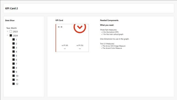
Task: Toggle month 7 checkbox under 2024
Action: [x=14, y=64]
